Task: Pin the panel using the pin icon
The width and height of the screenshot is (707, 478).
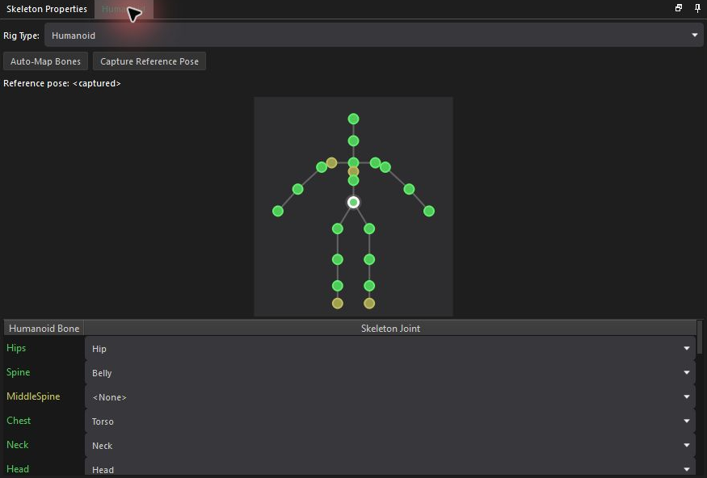Action: 697,7
